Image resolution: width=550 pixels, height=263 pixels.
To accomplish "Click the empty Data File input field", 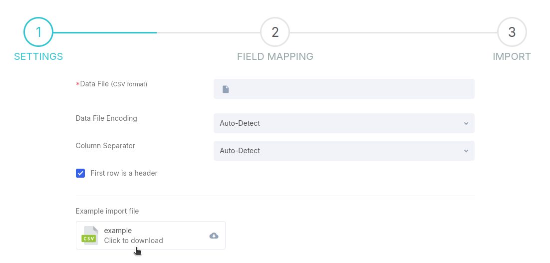I will click(x=344, y=89).
